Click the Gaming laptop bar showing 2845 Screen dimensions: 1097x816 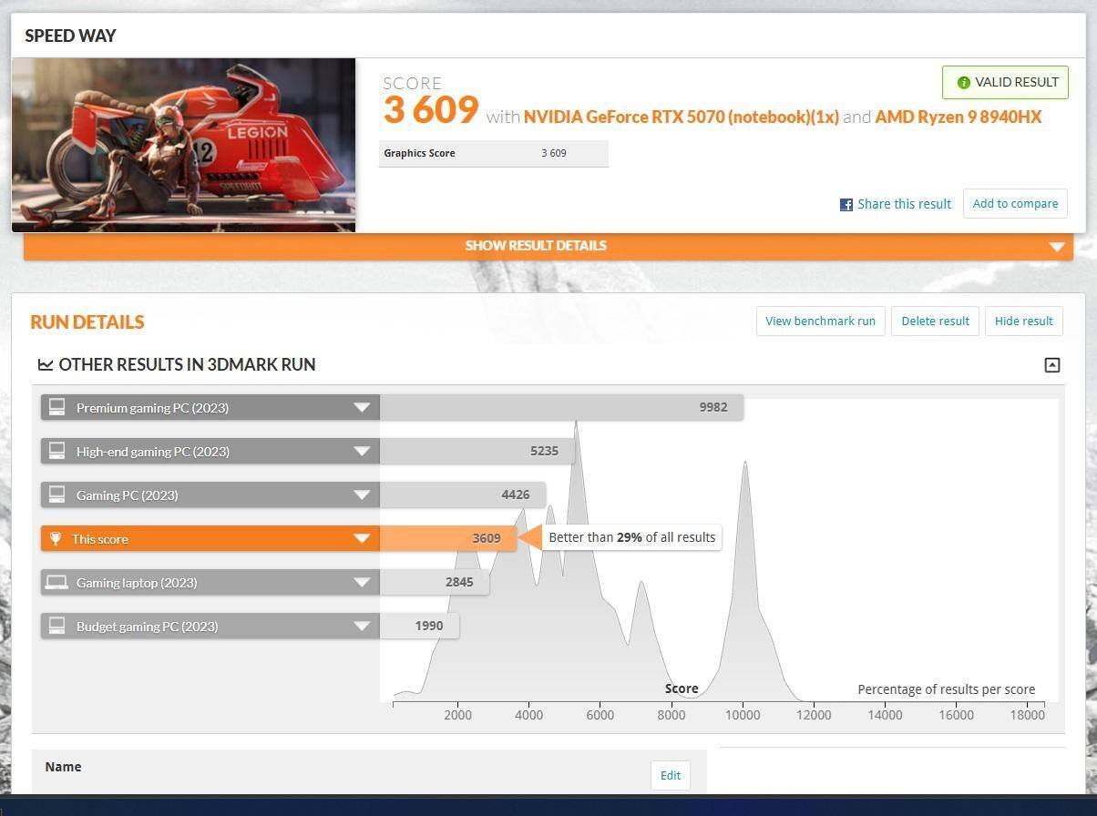pos(435,582)
